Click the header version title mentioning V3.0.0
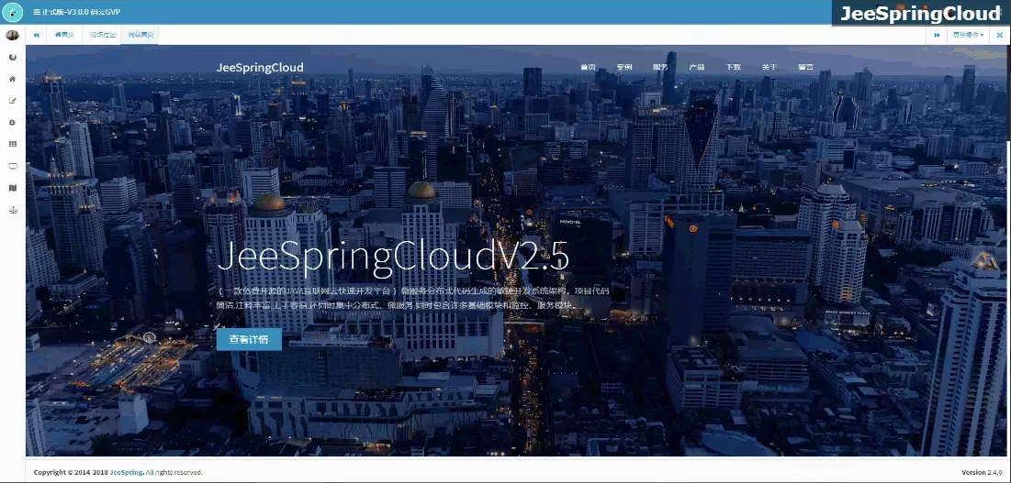Image resolution: width=1011 pixels, height=483 pixels. pos(81,12)
